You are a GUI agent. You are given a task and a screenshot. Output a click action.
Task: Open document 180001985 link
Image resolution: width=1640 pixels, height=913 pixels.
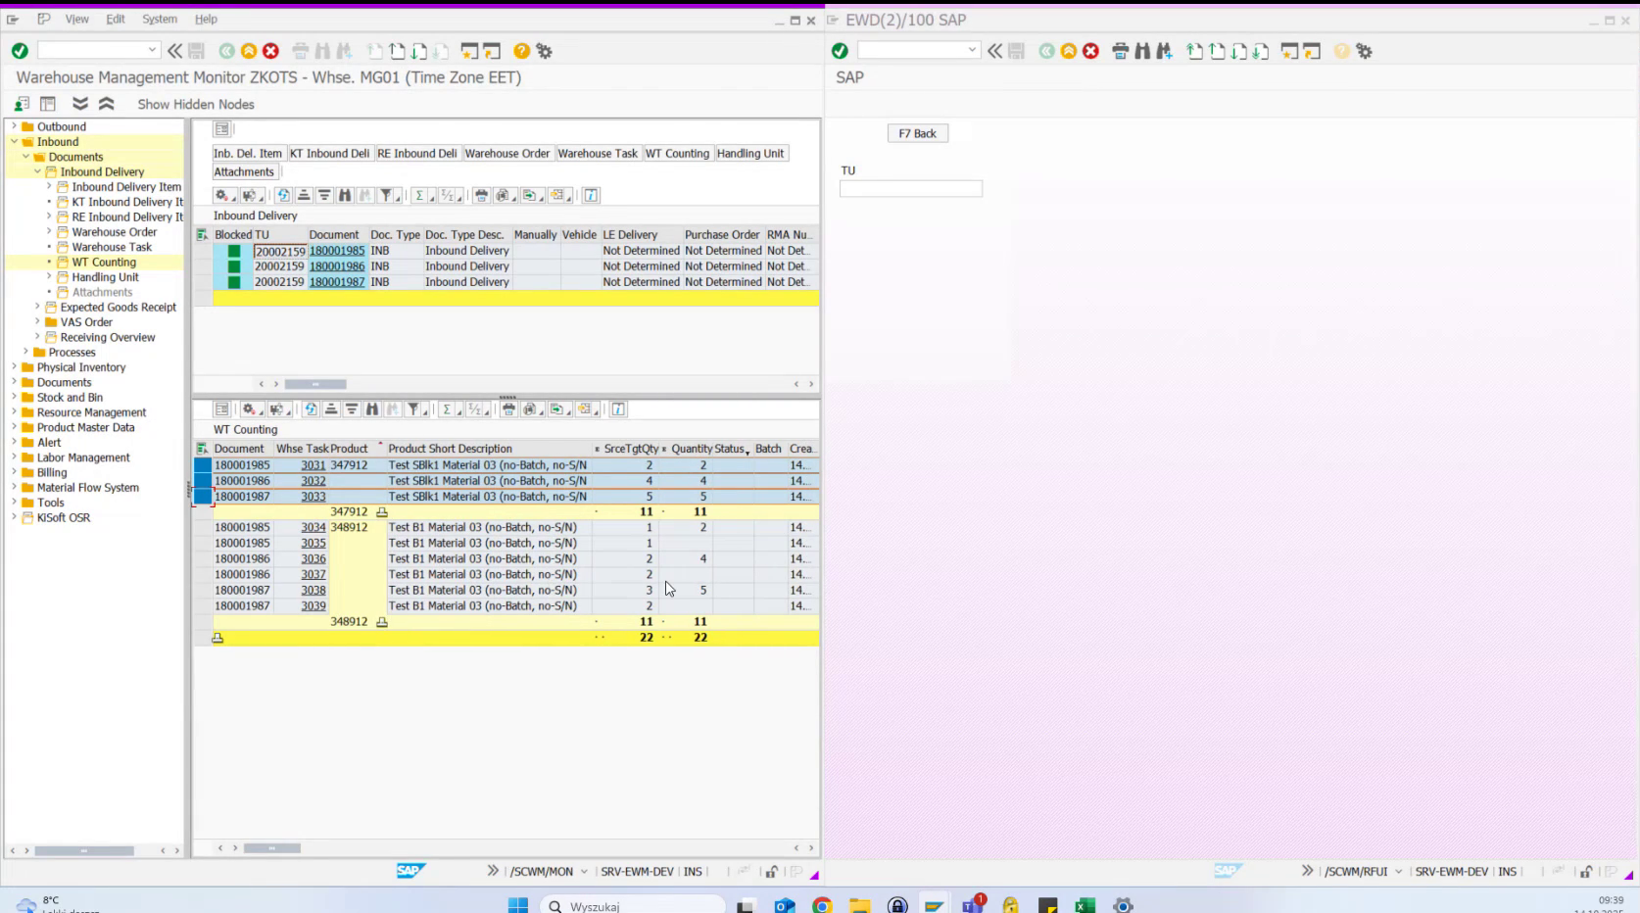pyautogui.click(x=335, y=251)
